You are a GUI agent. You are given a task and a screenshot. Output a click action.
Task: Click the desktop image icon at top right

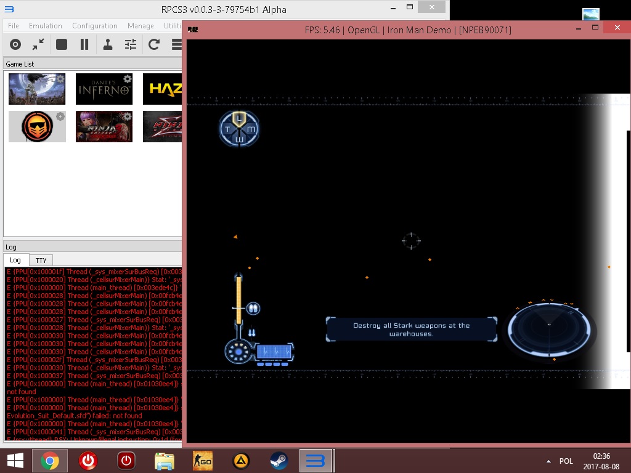(591, 14)
